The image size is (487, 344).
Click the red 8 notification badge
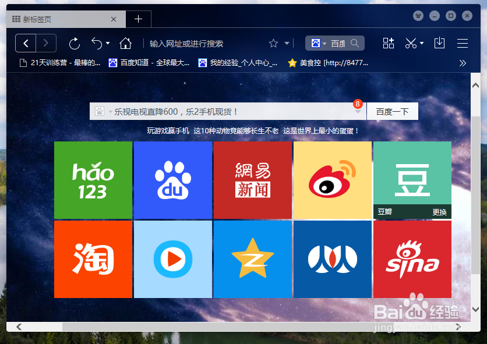pos(358,104)
